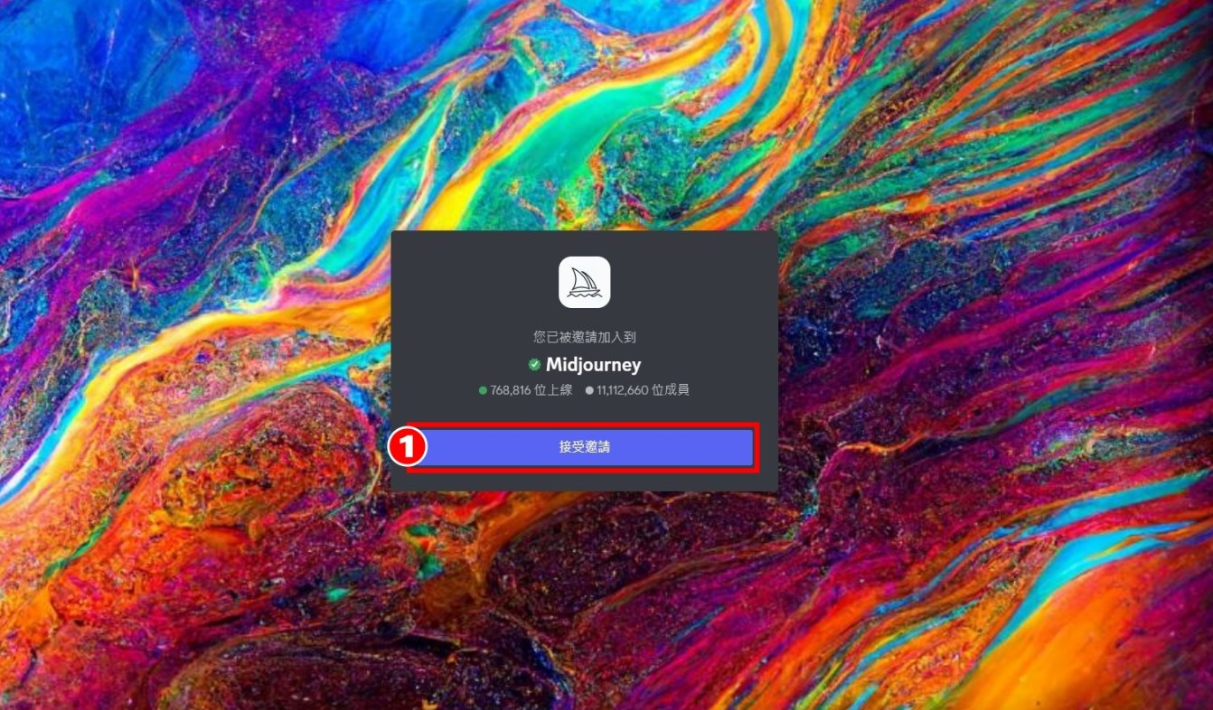Click the red circled number 1 badge

[x=407, y=447]
